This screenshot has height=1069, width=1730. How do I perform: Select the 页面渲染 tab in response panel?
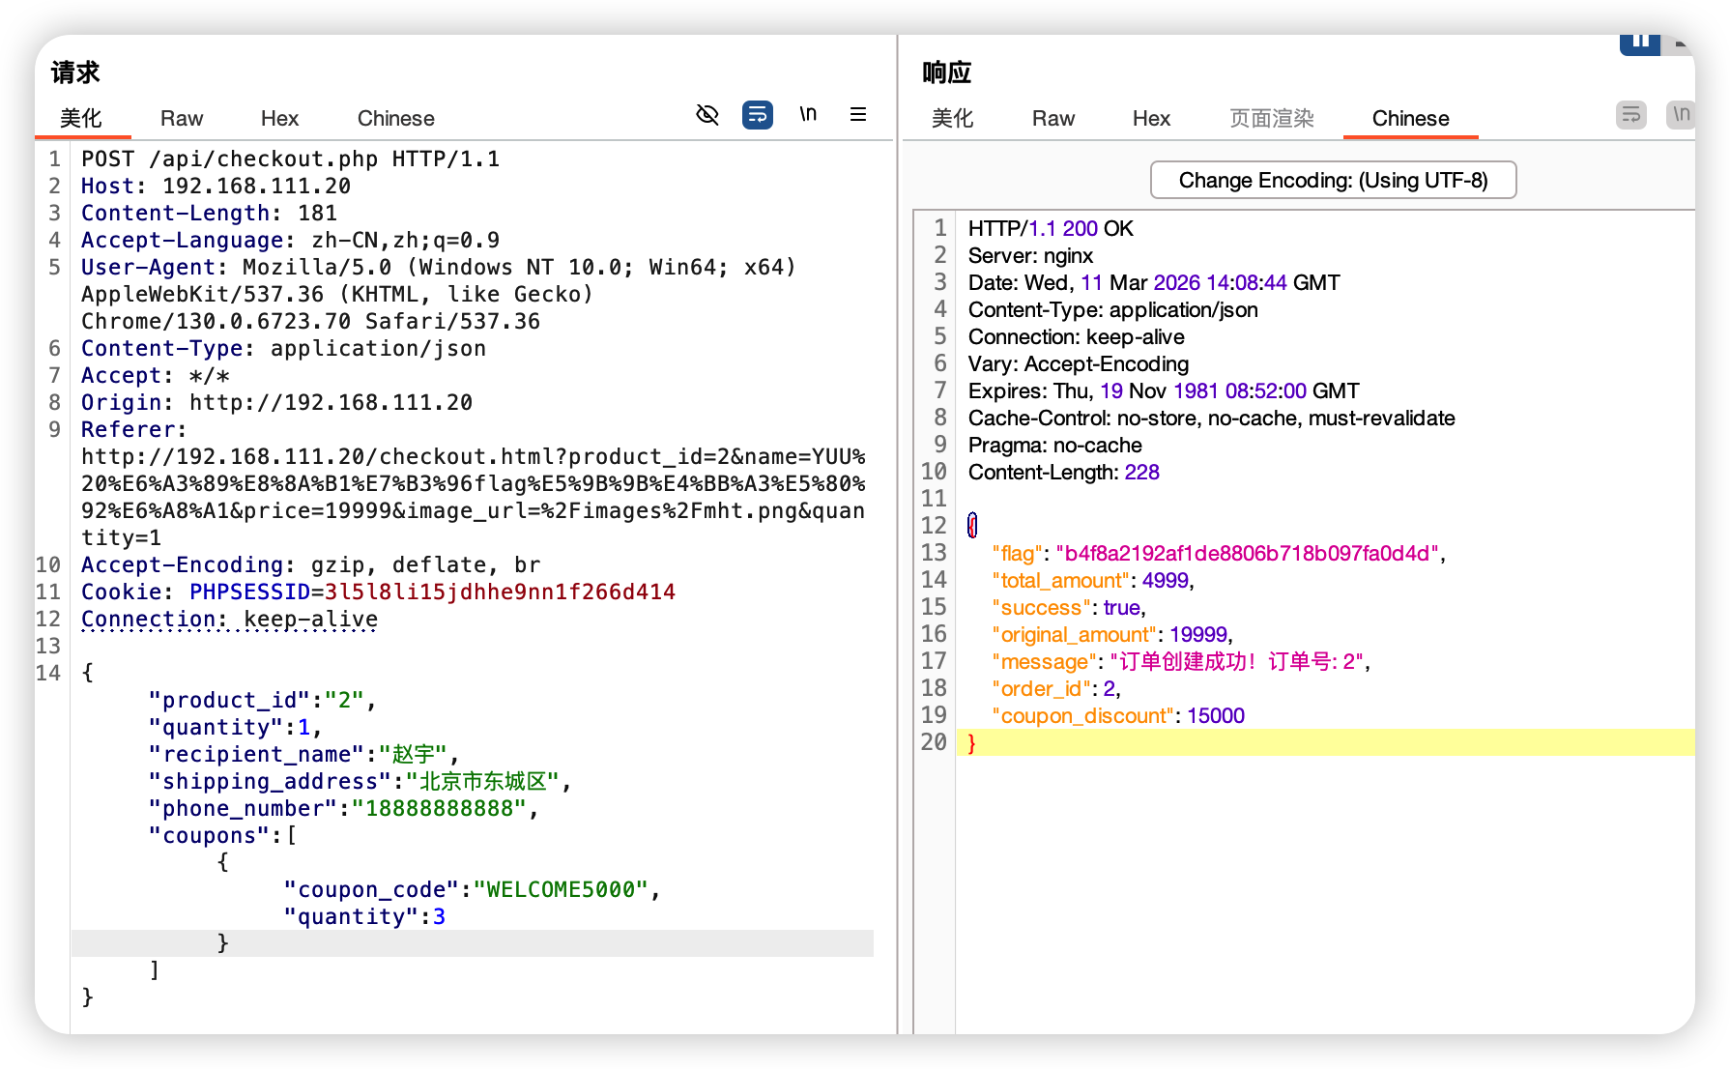(1271, 119)
